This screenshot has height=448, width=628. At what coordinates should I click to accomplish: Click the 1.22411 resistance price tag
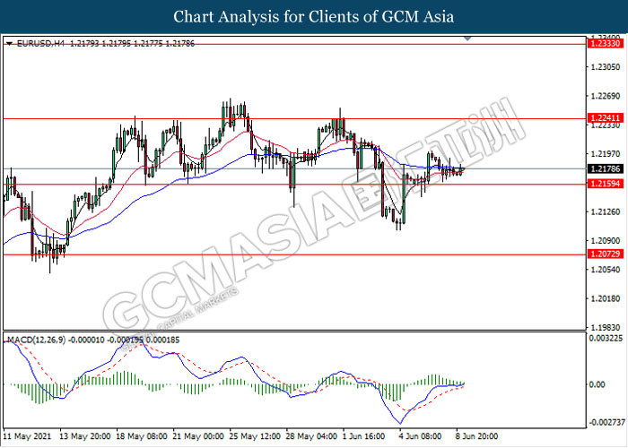(602, 117)
